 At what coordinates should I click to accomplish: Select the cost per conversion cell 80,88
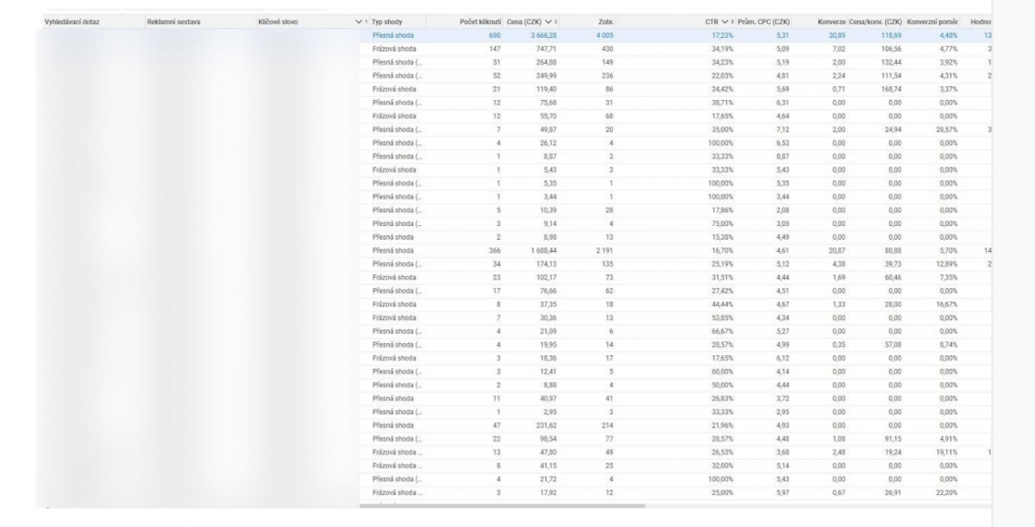coord(894,250)
